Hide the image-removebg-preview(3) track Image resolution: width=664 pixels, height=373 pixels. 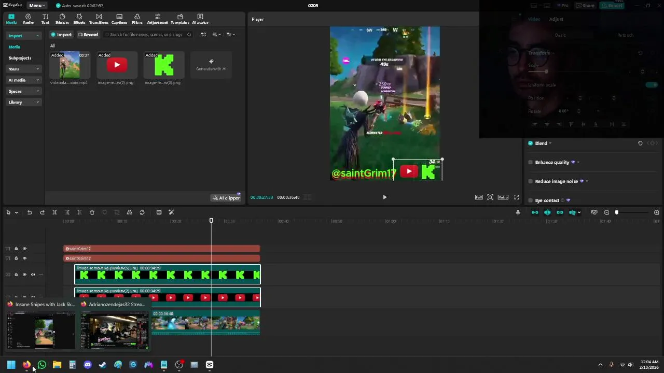click(x=24, y=275)
